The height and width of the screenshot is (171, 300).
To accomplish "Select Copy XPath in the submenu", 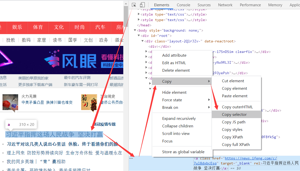I will click(232, 137).
